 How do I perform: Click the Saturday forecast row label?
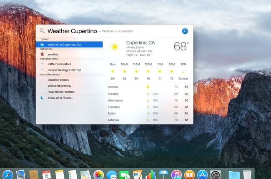pos(113,120)
